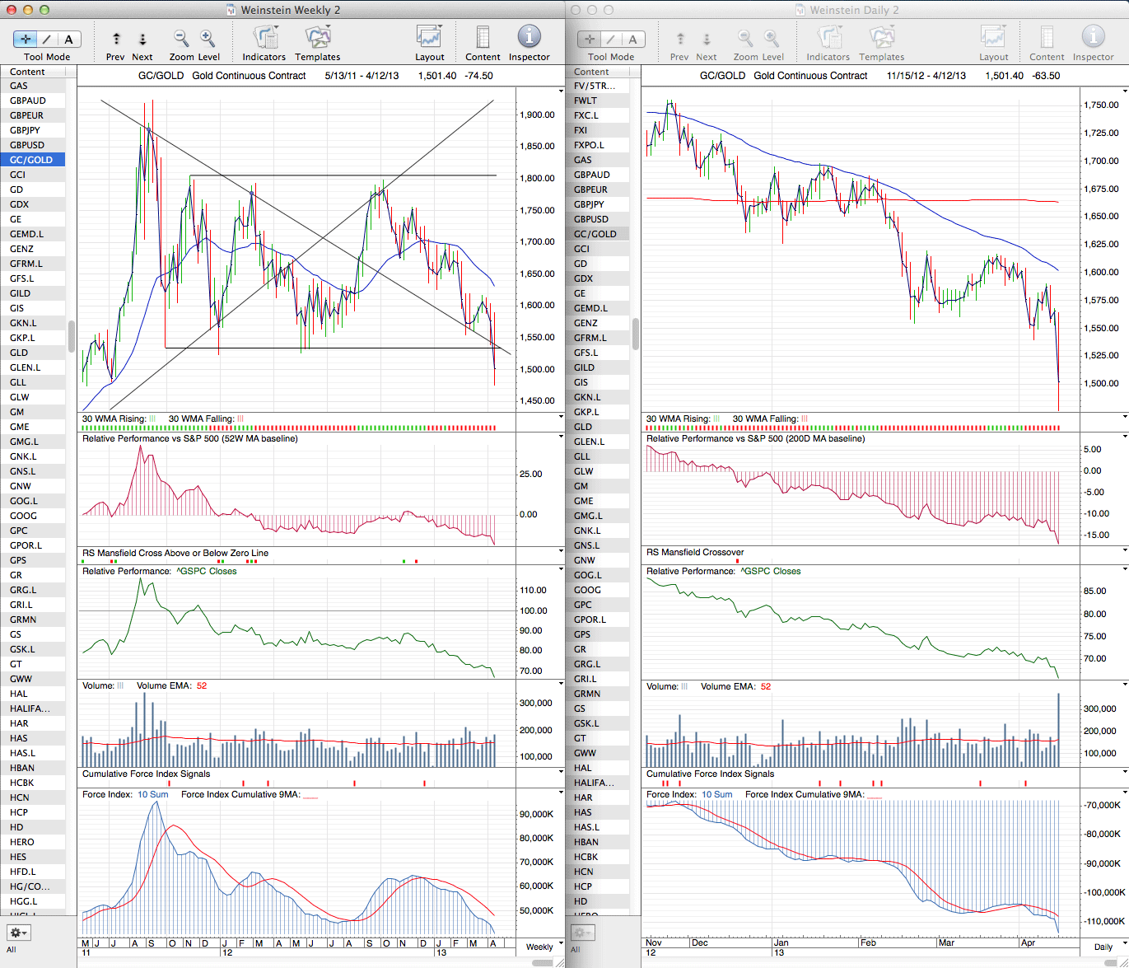Select the crosshair tool in Weekly window
This screenshot has width=1129, height=968.
(26, 39)
